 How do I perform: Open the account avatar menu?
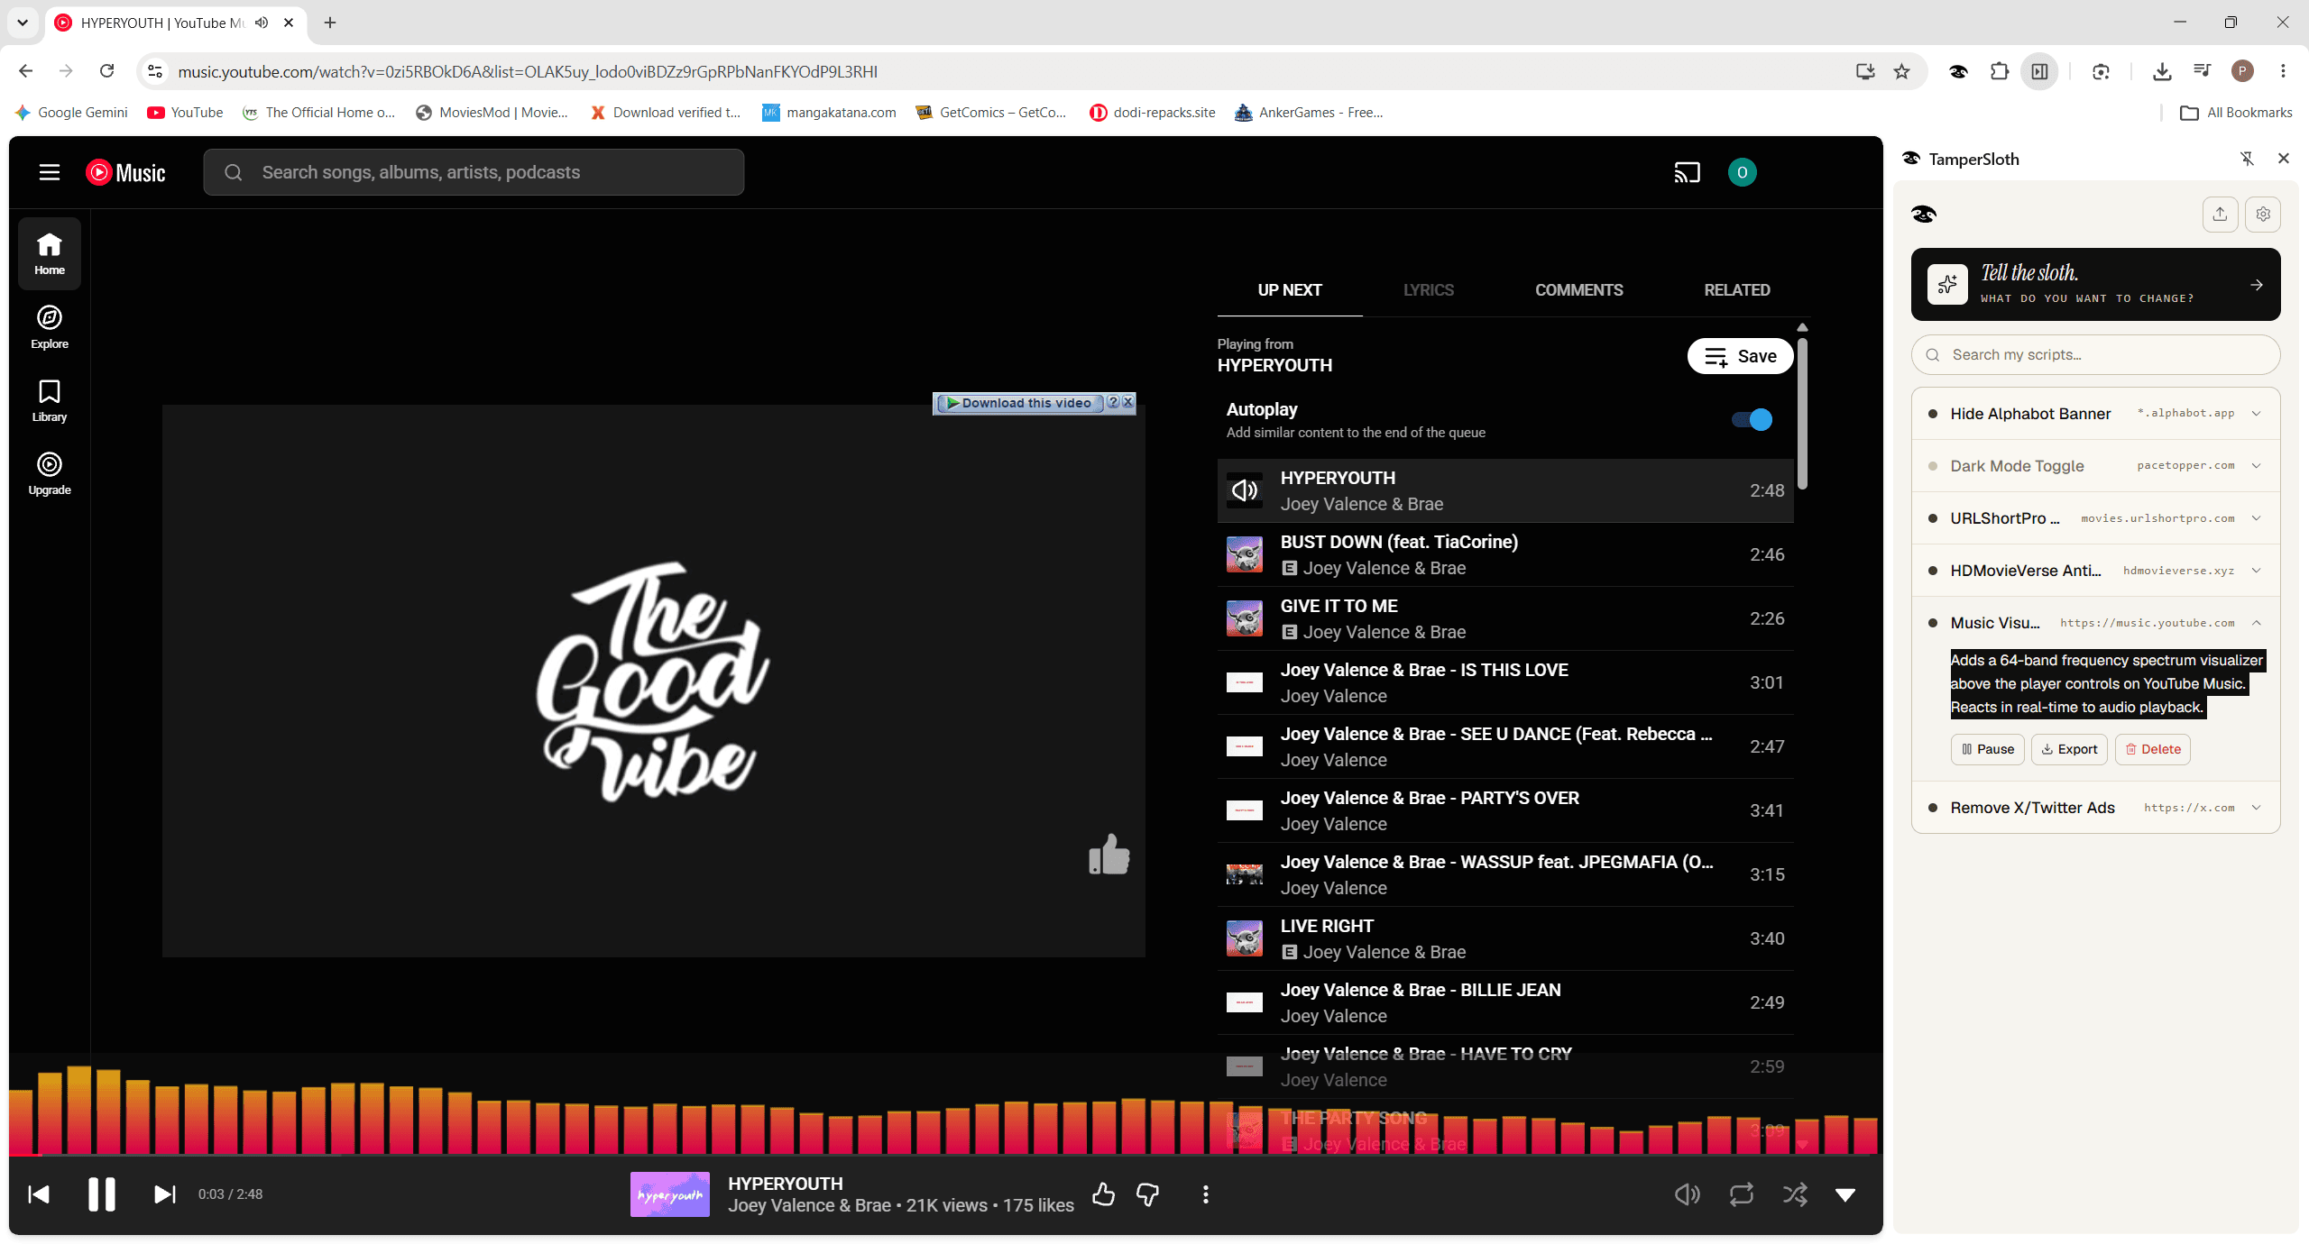[1742, 172]
